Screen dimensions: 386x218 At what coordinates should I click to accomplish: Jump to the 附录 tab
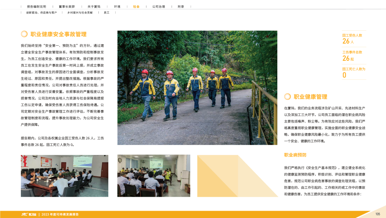point(181,7)
